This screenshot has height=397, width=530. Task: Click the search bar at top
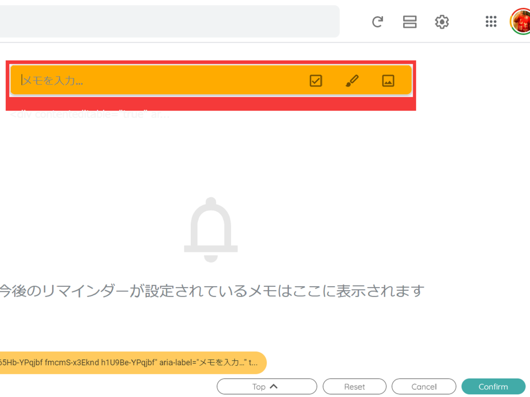[x=170, y=22]
